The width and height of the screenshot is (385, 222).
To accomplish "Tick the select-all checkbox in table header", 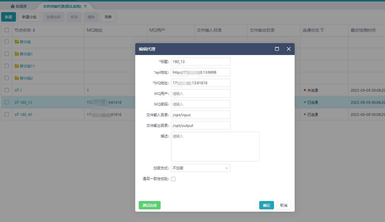I will coord(6,30).
